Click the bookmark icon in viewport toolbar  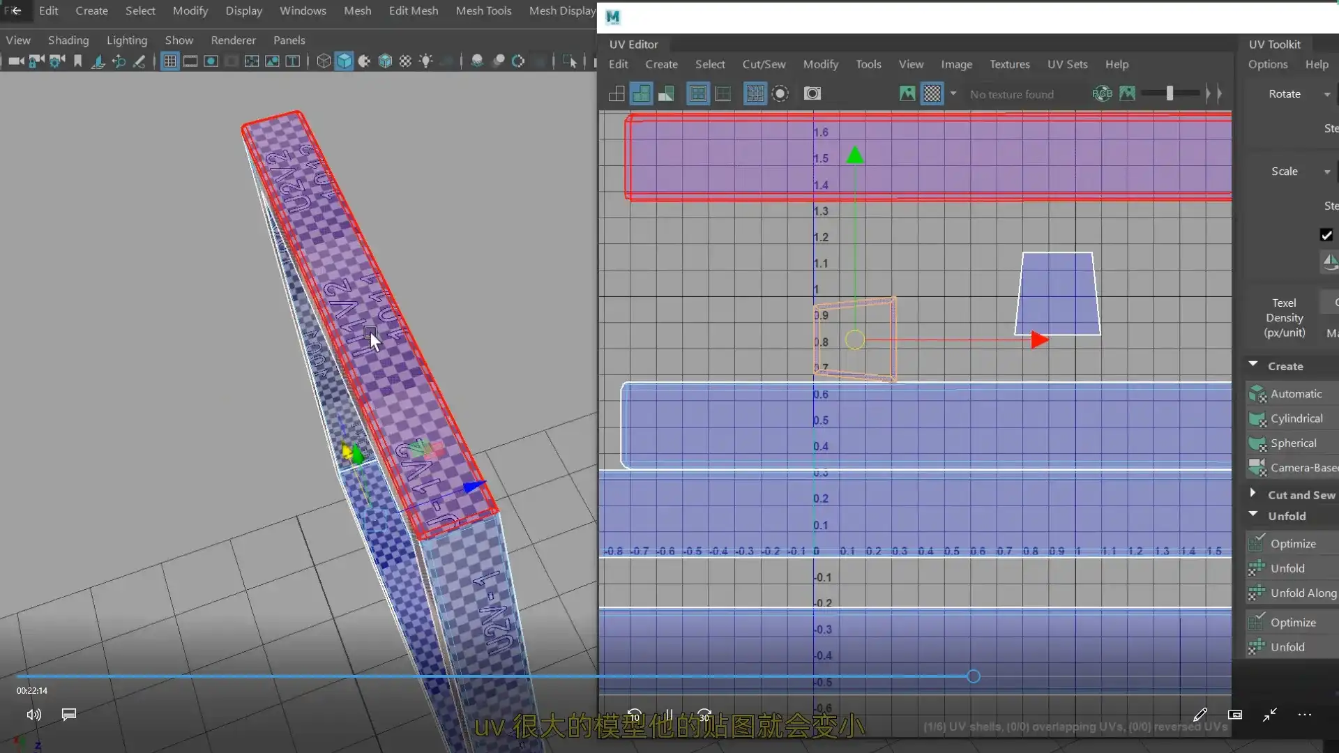point(77,61)
